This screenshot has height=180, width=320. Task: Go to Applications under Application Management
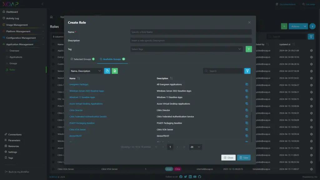pos(16,57)
